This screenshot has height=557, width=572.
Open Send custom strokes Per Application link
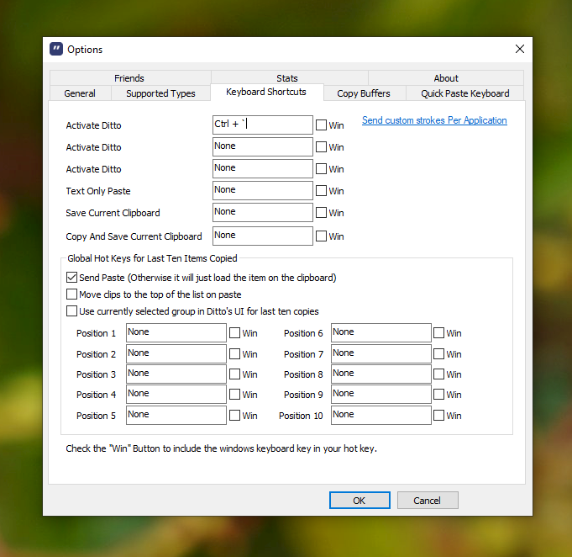tap(434, 120)
